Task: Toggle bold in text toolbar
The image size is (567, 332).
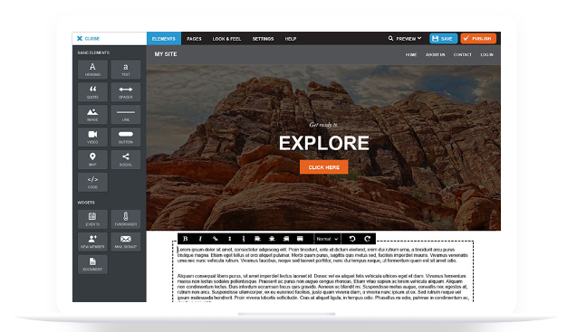Action: click(186, 239)
